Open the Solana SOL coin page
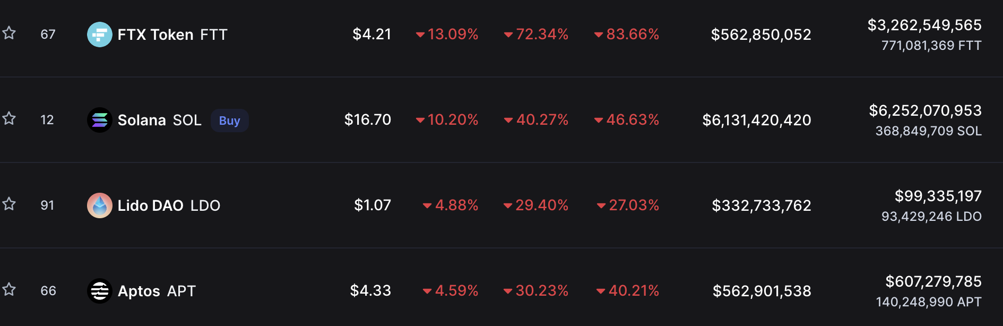Screen dimensions: 1003x326 pyautogui.click(x=160, y=120)
